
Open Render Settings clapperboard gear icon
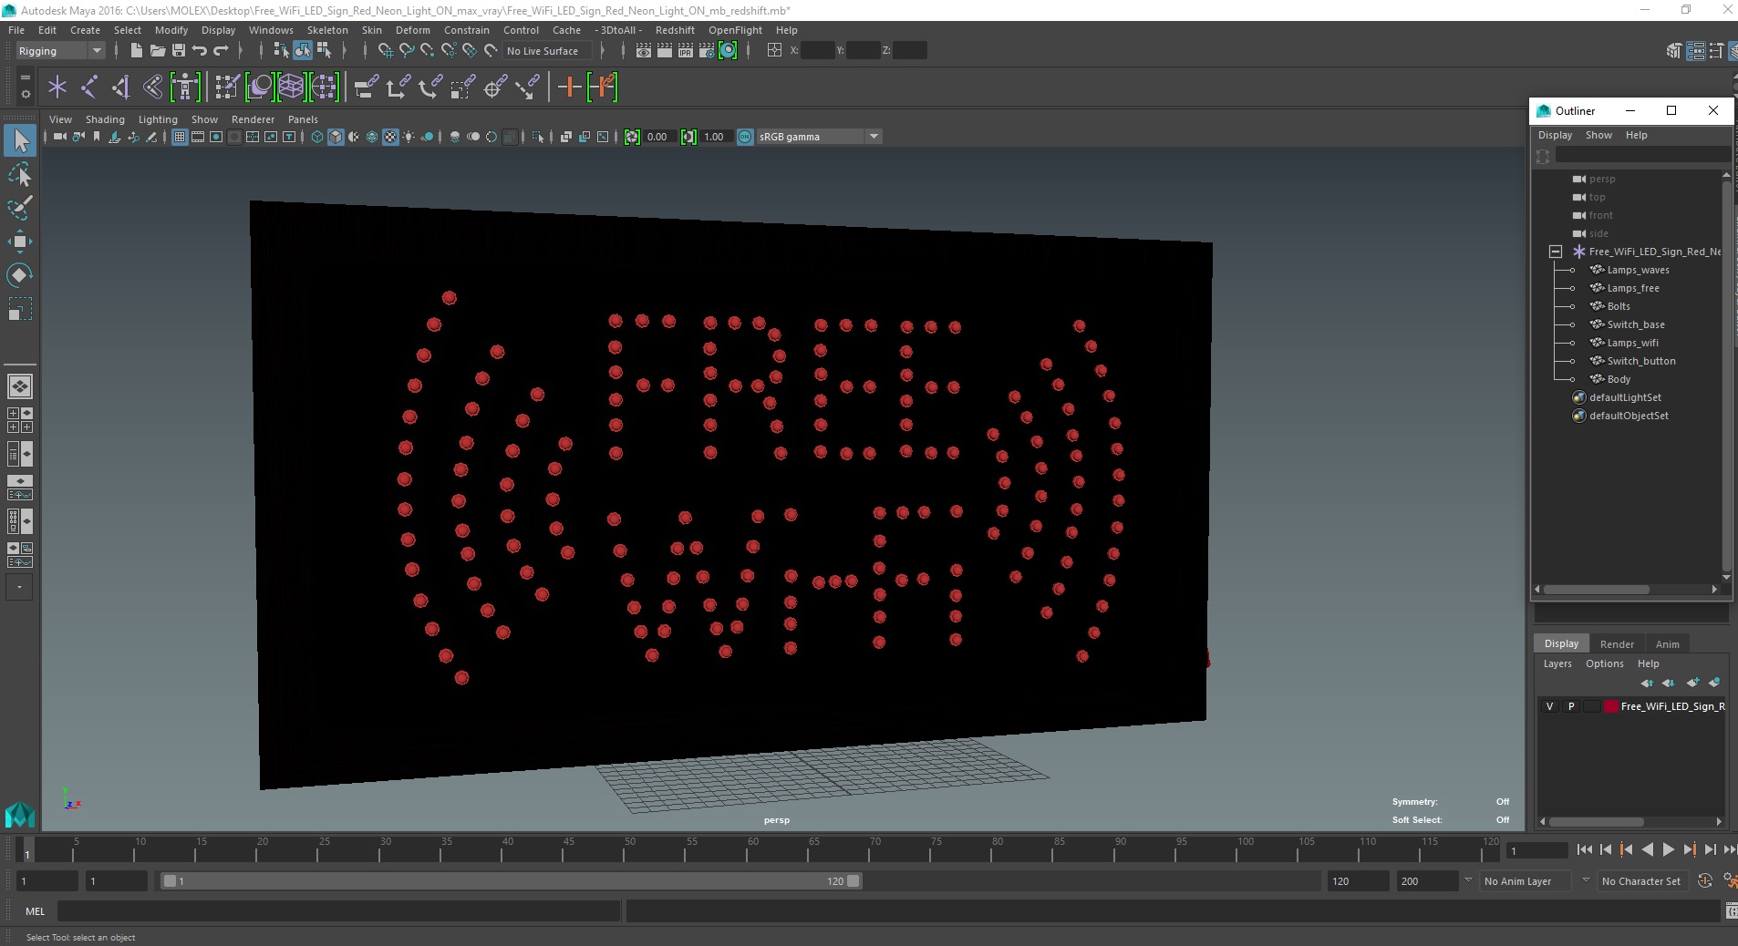click(707, 51)
